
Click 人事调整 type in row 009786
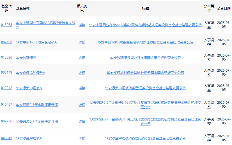pos(209,122)
